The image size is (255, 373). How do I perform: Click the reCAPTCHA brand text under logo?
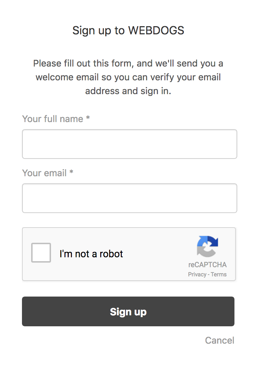tap(208, 265)
